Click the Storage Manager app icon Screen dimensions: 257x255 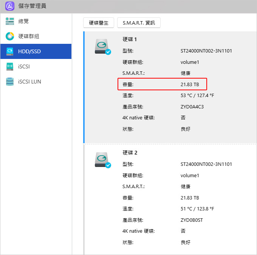pyautogui.click(x=10, y=6)
